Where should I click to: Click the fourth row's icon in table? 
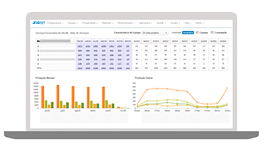[x=38, y=59]
